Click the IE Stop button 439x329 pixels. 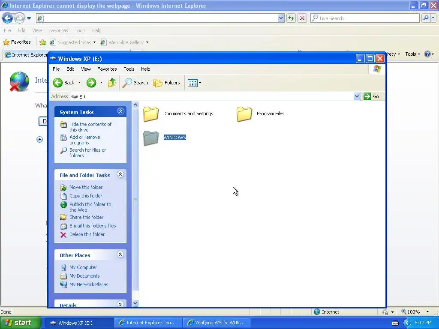click(x=302, y=18)
